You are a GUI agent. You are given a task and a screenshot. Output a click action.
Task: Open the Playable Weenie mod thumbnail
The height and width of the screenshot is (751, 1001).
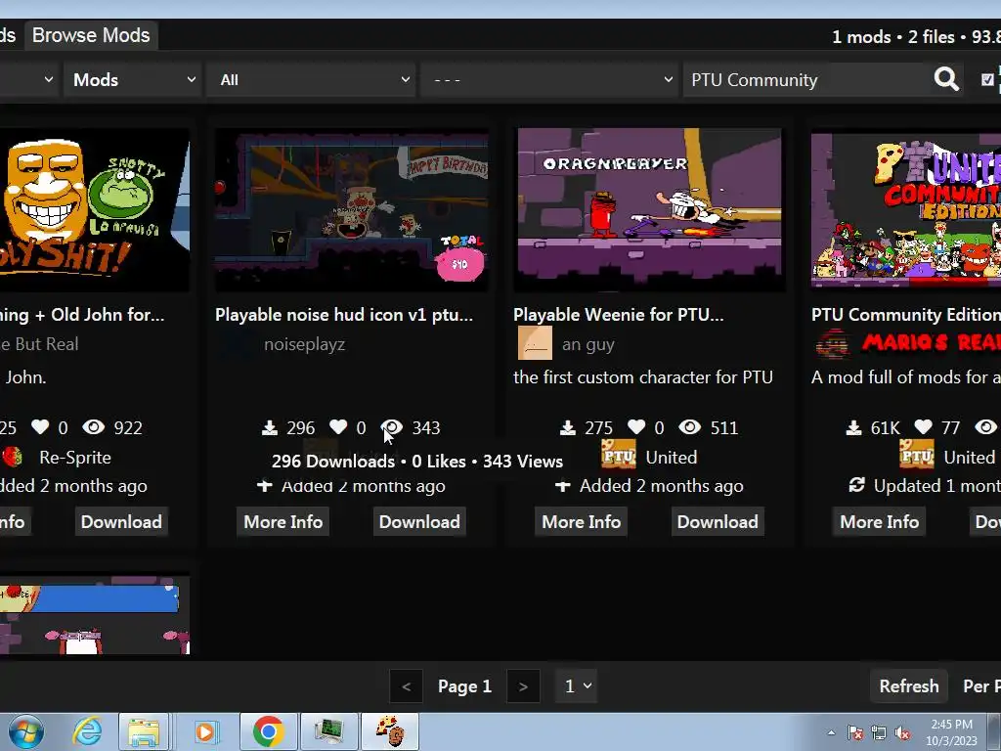pos(649,210)
